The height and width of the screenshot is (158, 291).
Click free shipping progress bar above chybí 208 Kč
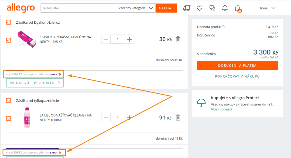[94, 149]
